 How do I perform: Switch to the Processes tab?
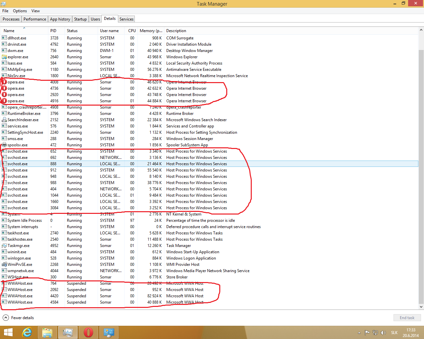(11, 19)
